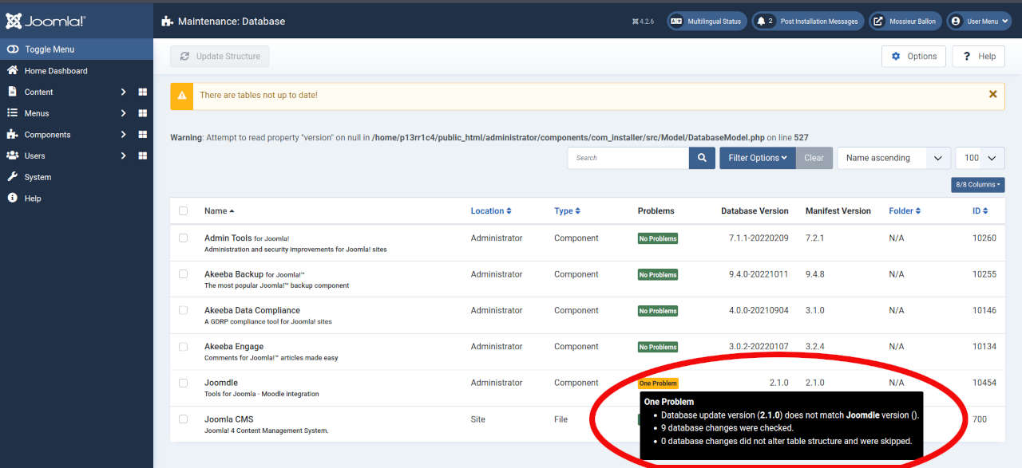
Task: Open the Components dashboard grid icon
Action: [x=143, y=135]
